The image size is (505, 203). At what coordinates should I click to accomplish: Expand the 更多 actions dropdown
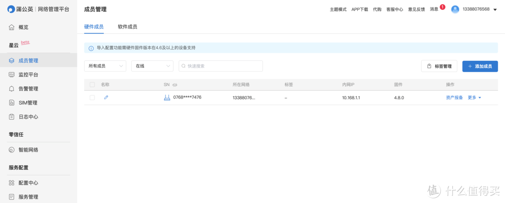(x=475, y=98)
